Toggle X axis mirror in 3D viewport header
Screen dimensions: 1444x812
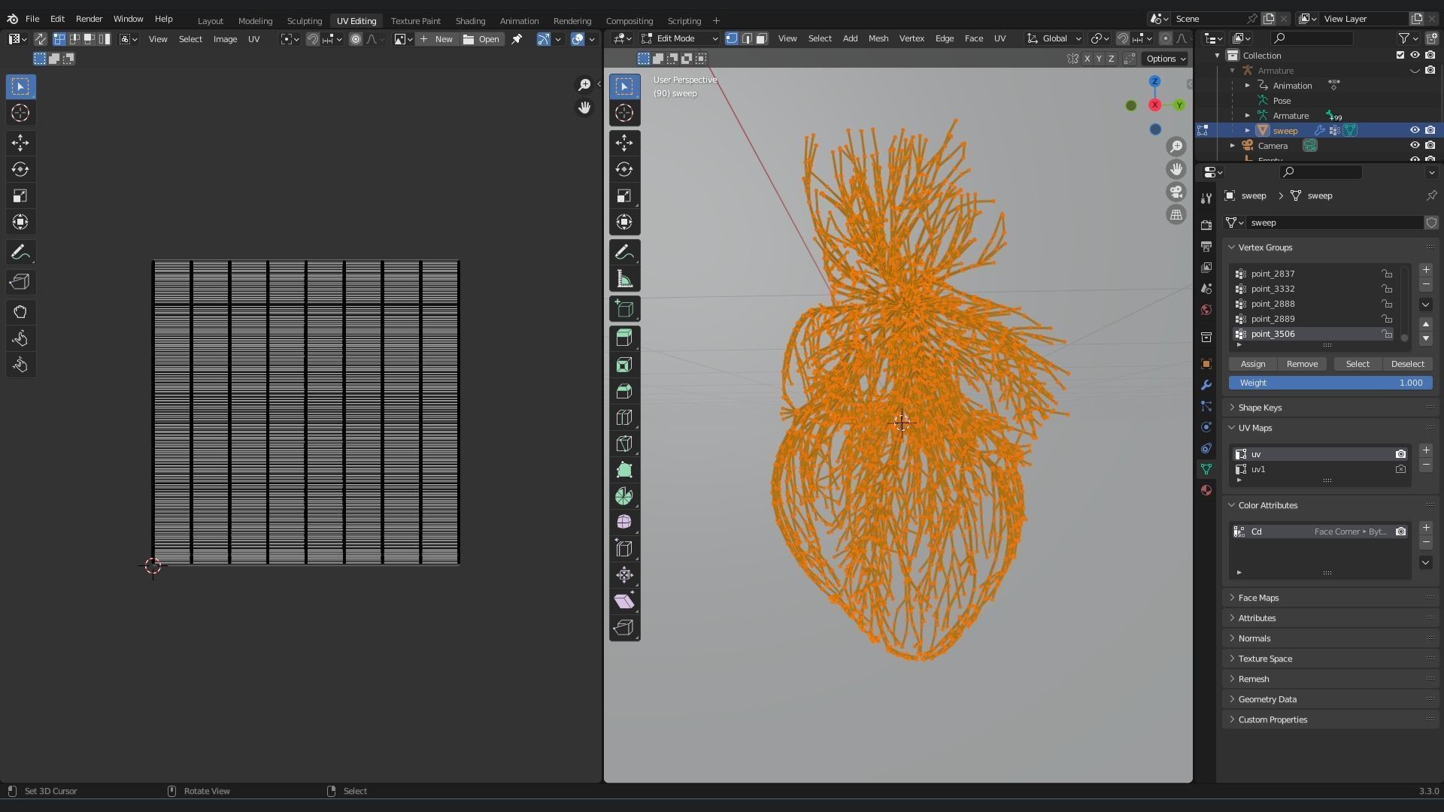coord(1087,59)
